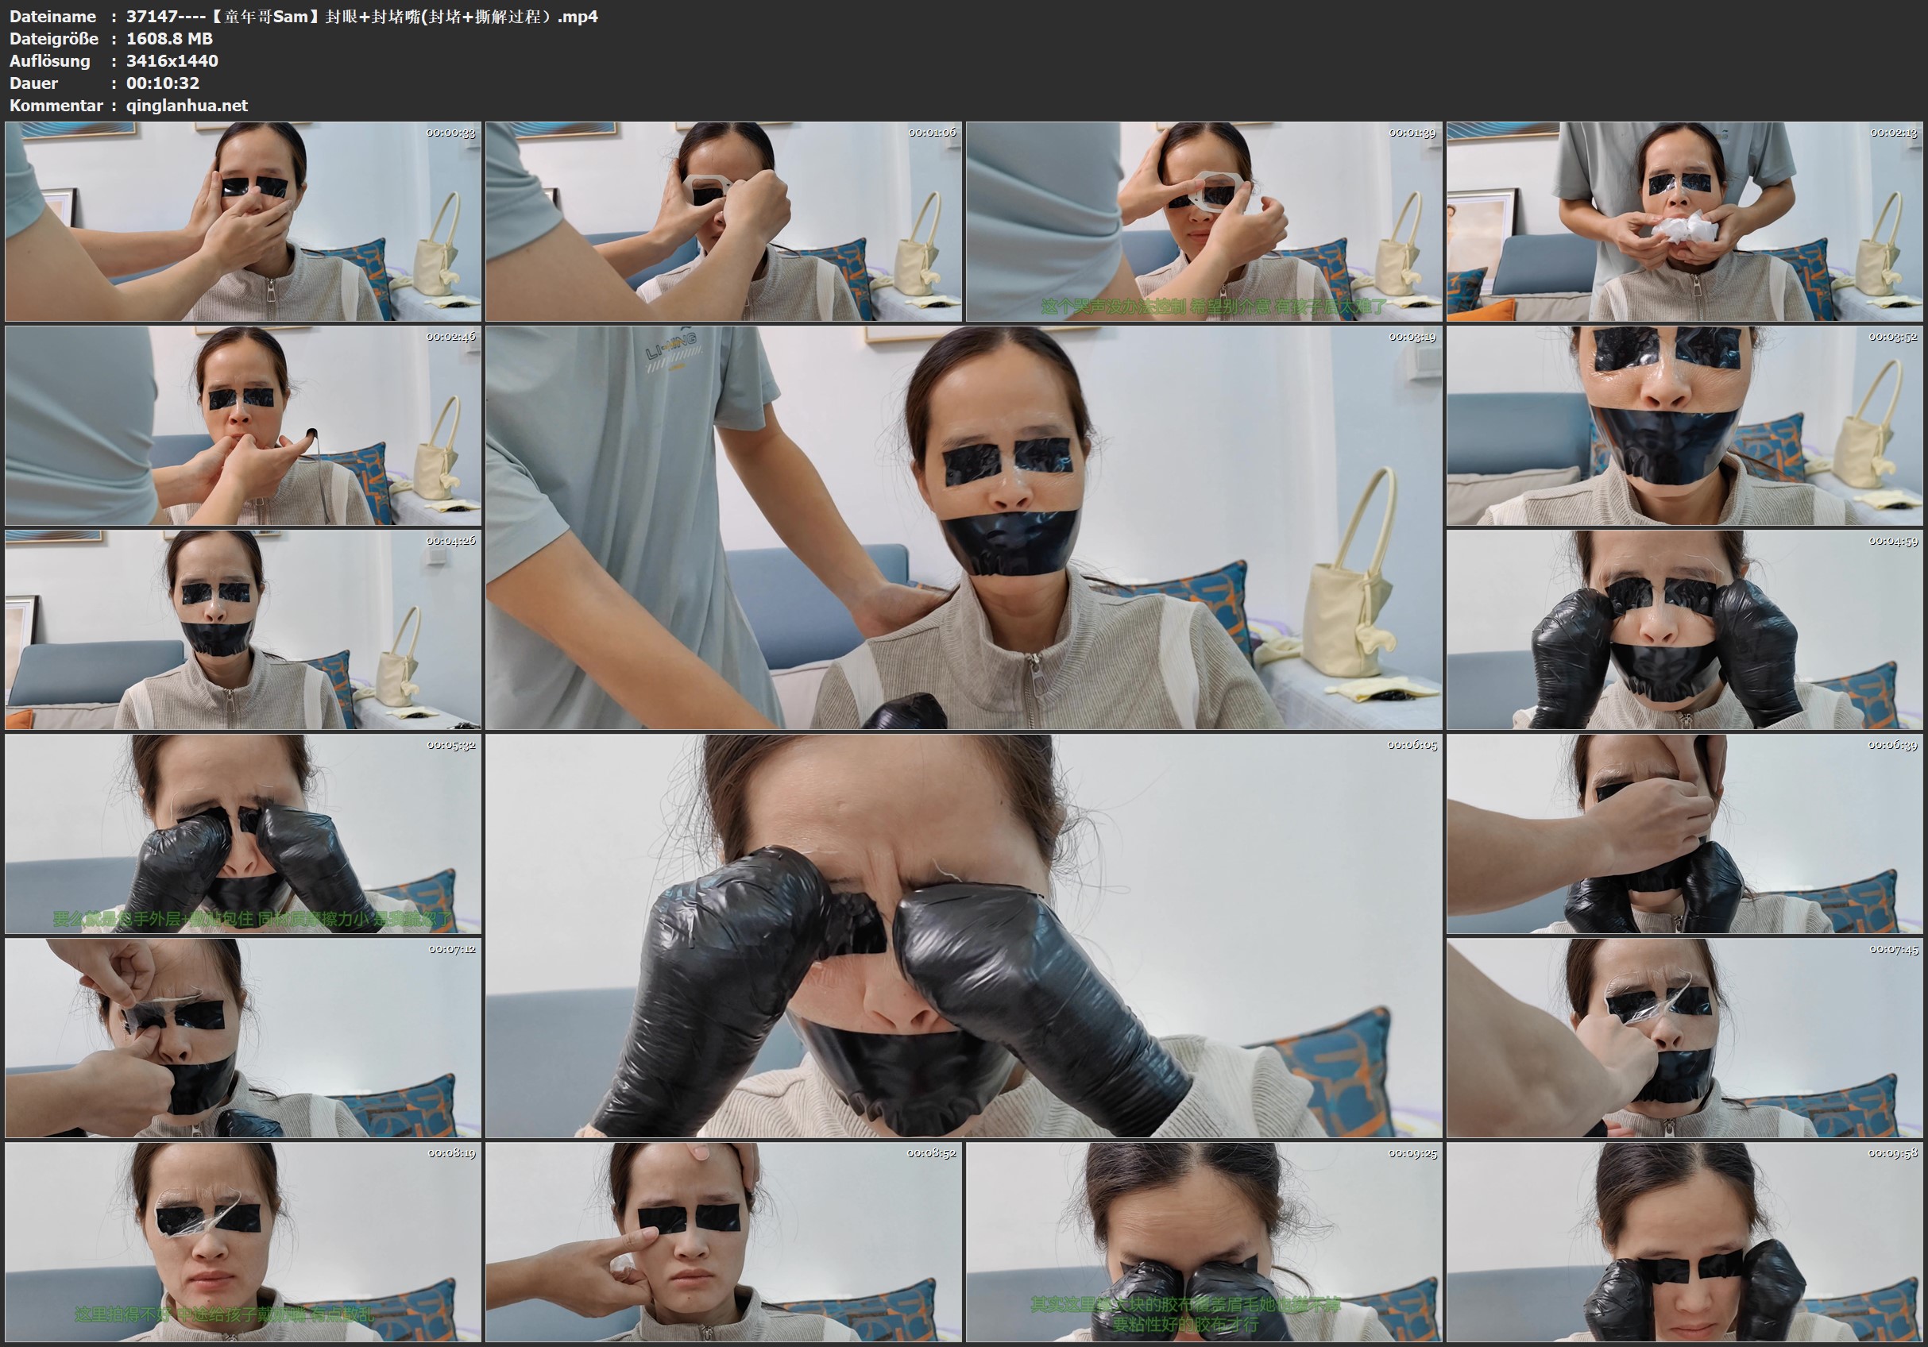Select the large frame at 00:06:05
Image resolution: width=1928 pixels, height=1347 pixels.
point(963,936)
